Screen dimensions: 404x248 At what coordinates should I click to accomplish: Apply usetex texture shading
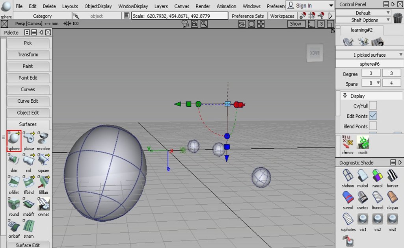(363, 200)
